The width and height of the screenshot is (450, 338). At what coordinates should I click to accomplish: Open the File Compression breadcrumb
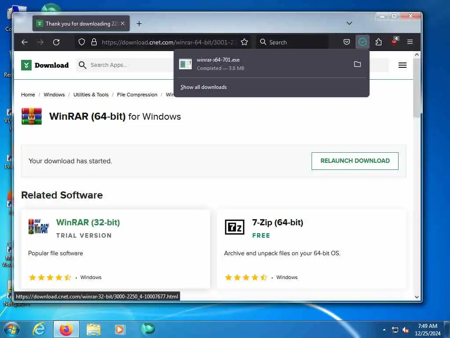137,95
